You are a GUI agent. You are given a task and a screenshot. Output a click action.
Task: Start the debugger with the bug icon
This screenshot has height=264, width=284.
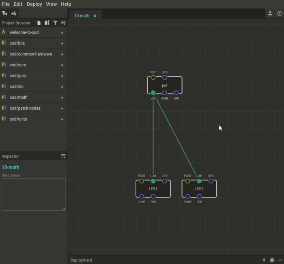(272, 260)
